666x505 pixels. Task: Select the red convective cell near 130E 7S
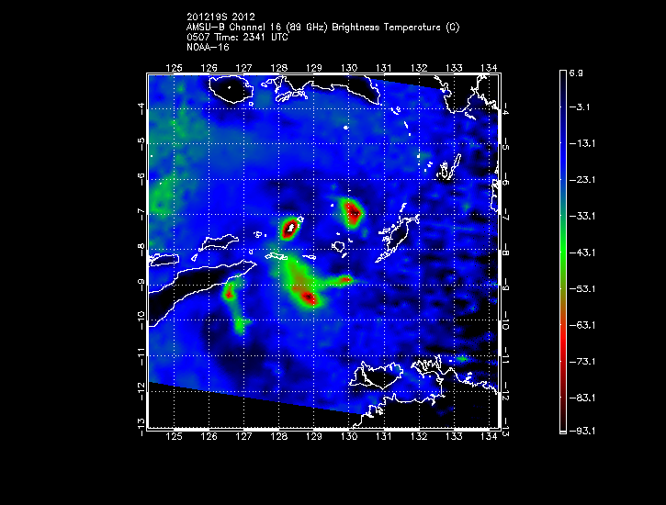click(353, 212)
